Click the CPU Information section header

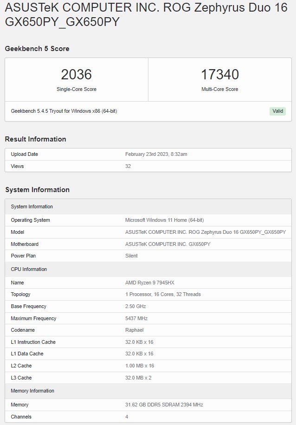point(148,270)
